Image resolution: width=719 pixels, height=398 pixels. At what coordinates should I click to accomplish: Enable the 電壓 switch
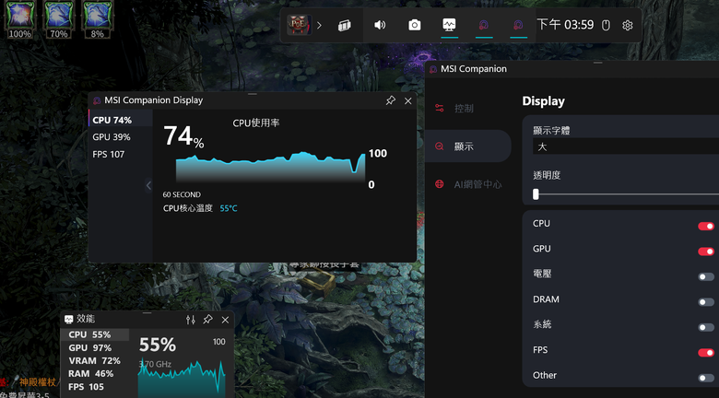point(706,276)
